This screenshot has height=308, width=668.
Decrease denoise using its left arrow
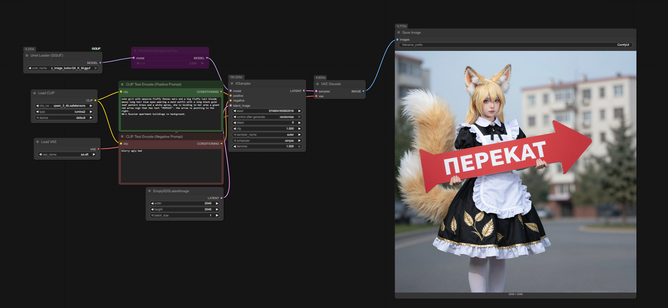tap(235, 146)
